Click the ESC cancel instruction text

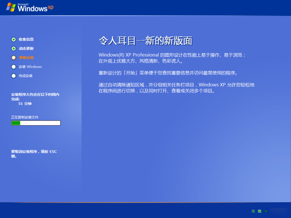click(x=34, y=153)
